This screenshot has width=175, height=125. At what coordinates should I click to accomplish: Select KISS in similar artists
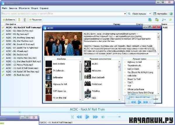pyautogui.click(x=94, y=98)
